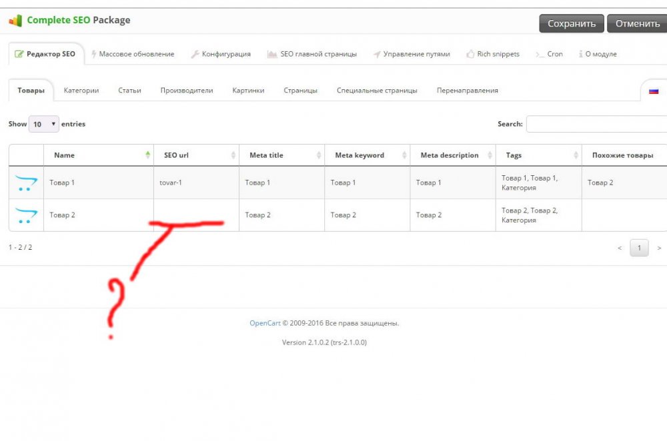The image size is (667, 441).
Task: Switch to Массовое обновление tab
Action: coord(133,54)
